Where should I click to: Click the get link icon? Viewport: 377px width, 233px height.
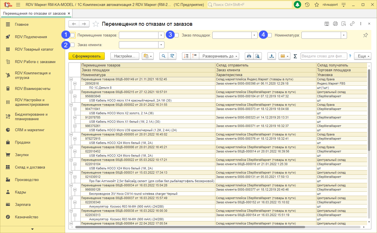(352, 24)
